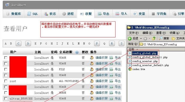
Task: Click the localhost server icon in header
Action: pos(7,5)
